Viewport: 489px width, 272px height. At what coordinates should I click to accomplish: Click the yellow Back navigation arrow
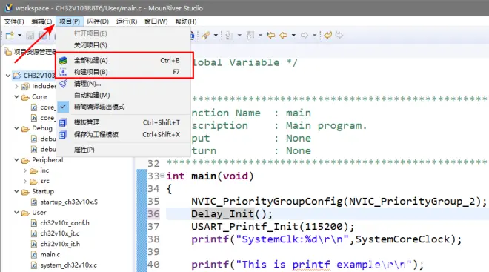[284, 36]
